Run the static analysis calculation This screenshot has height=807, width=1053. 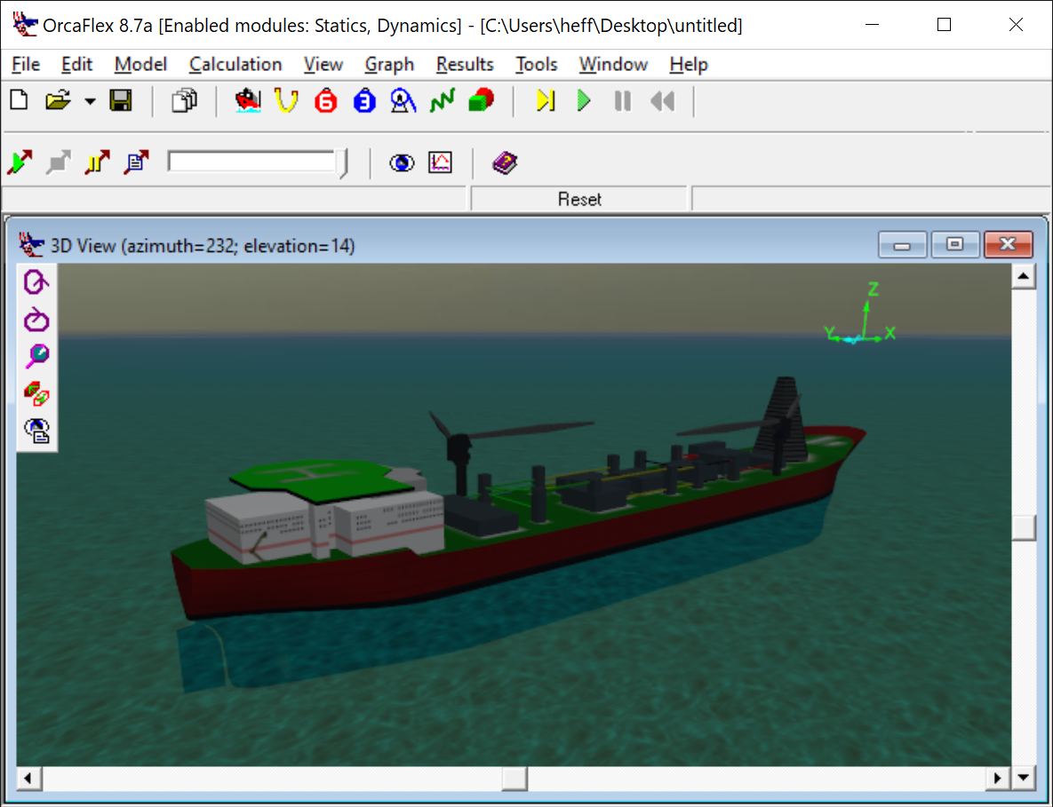tap(546, 100)
